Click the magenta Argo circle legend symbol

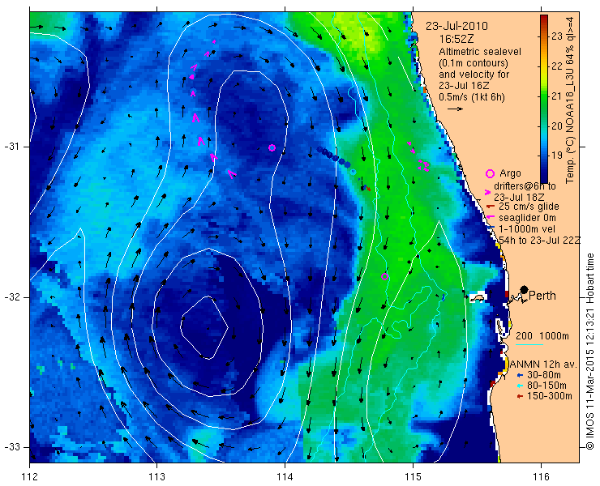(x=490, y=173)
